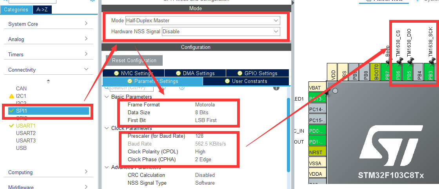Click the VDDA pin

pyautogui.click(x=317, y=174)
